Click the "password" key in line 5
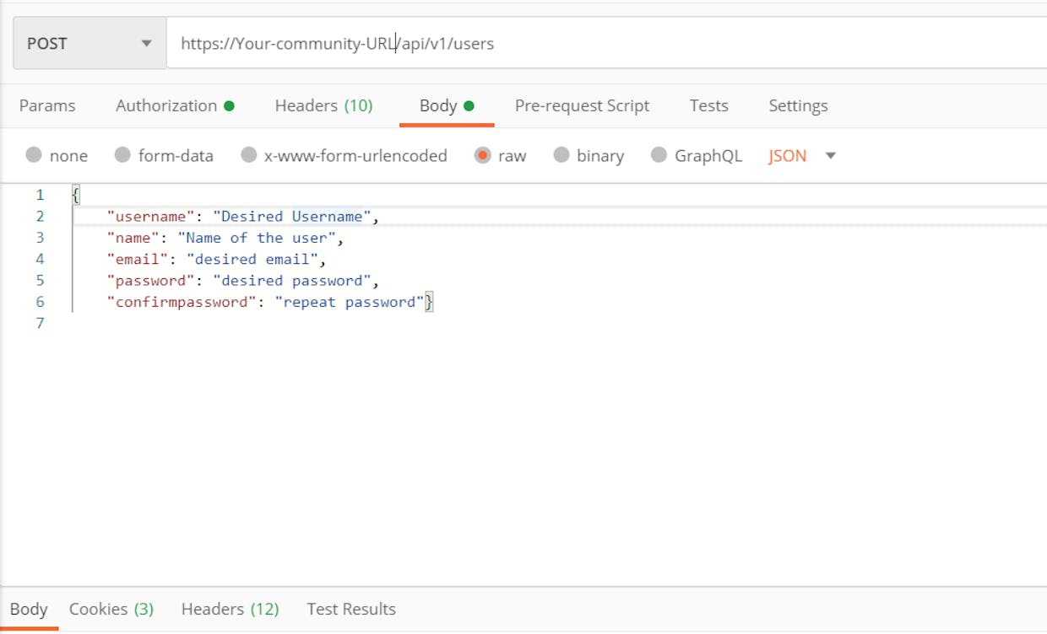This screenshot has height=634, width=1047. coord(150,280)
